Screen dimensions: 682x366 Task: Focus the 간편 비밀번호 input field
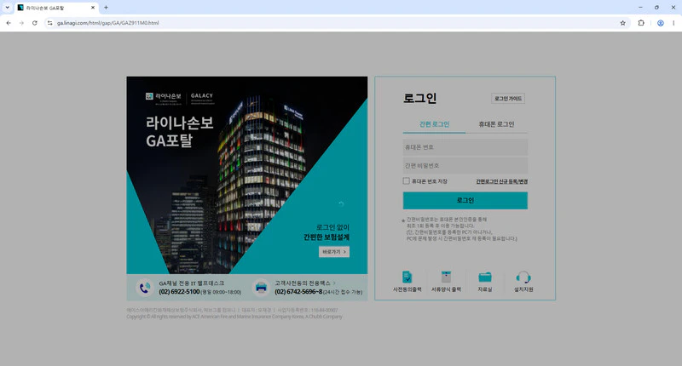click(465, 165)
